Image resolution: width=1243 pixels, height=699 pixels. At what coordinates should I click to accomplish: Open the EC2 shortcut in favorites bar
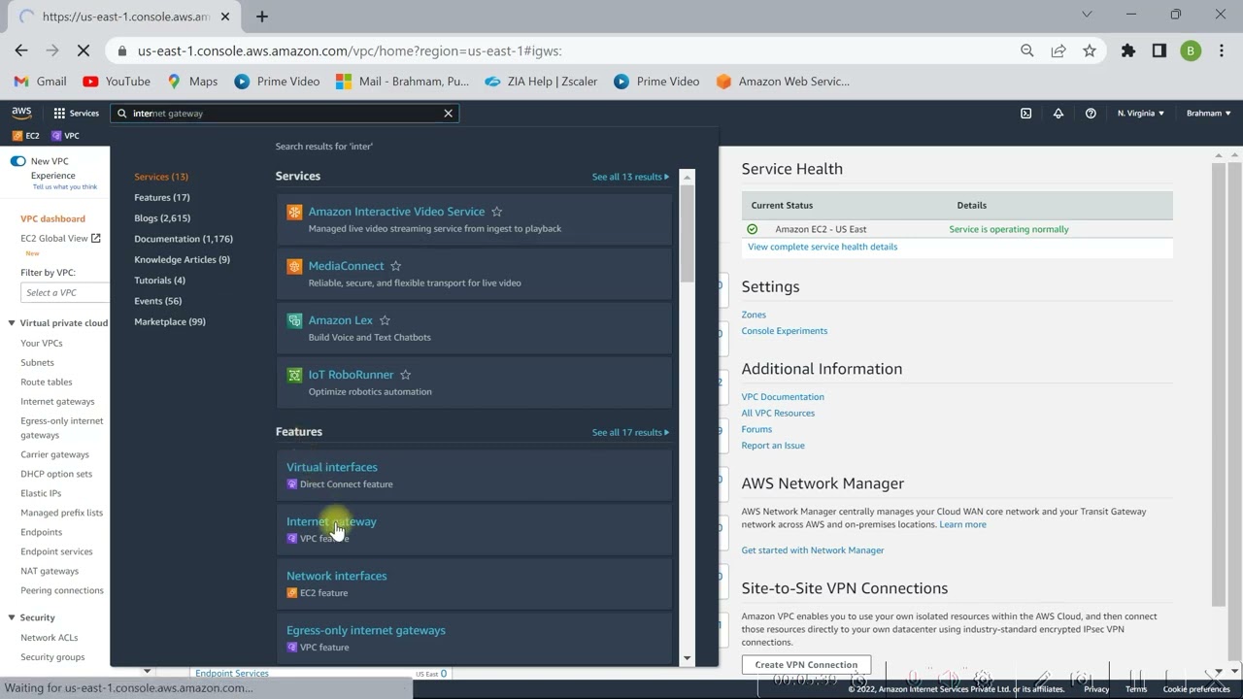[x=26, y=136]
